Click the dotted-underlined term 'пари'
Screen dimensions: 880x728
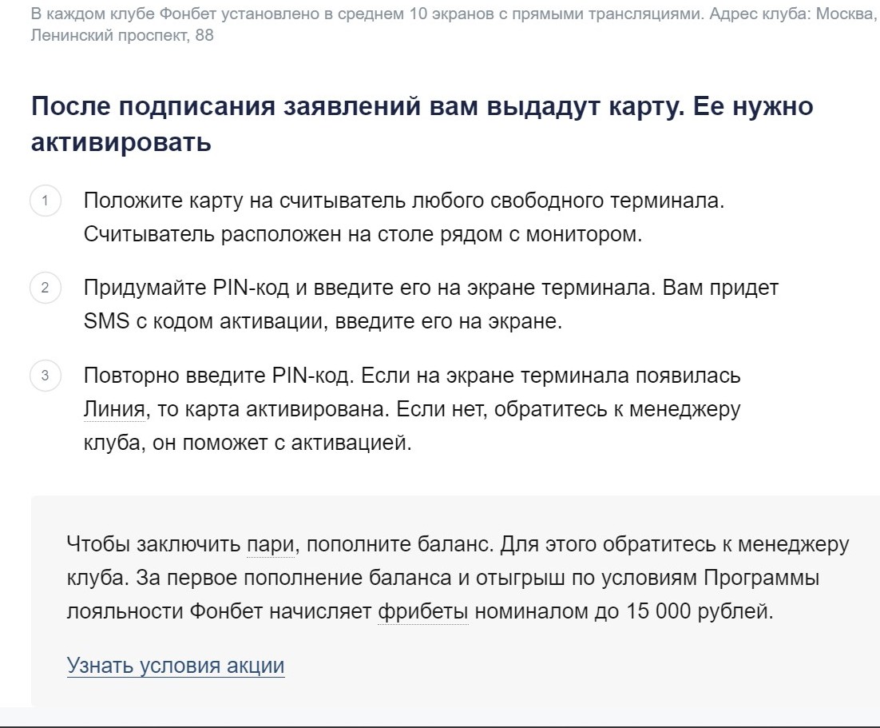pos(271,544)
